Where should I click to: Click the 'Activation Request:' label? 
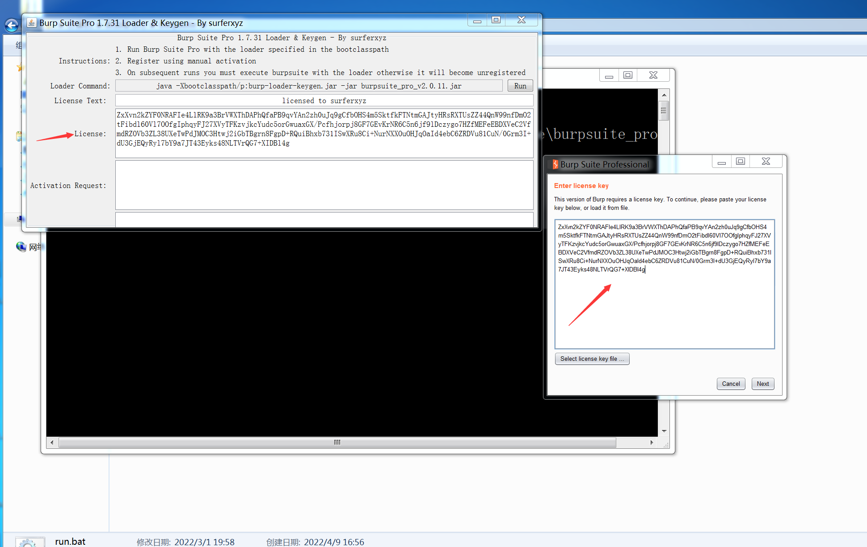tap(68, 185)
